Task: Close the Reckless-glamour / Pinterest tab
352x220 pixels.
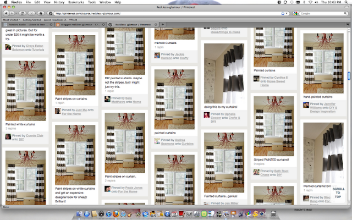Action: click(156, 24)
